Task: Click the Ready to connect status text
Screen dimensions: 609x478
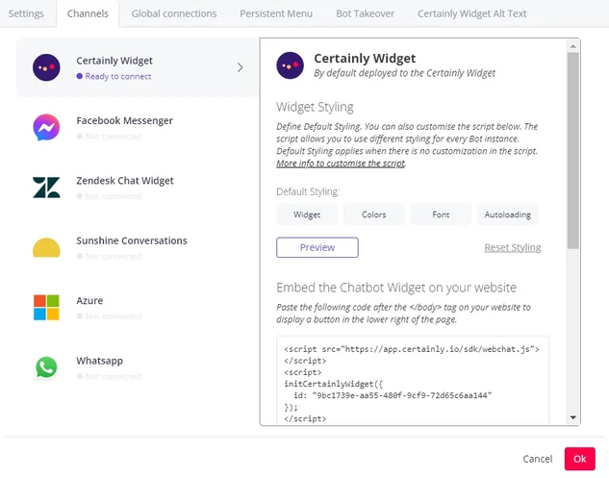Action: click(118, 76)
